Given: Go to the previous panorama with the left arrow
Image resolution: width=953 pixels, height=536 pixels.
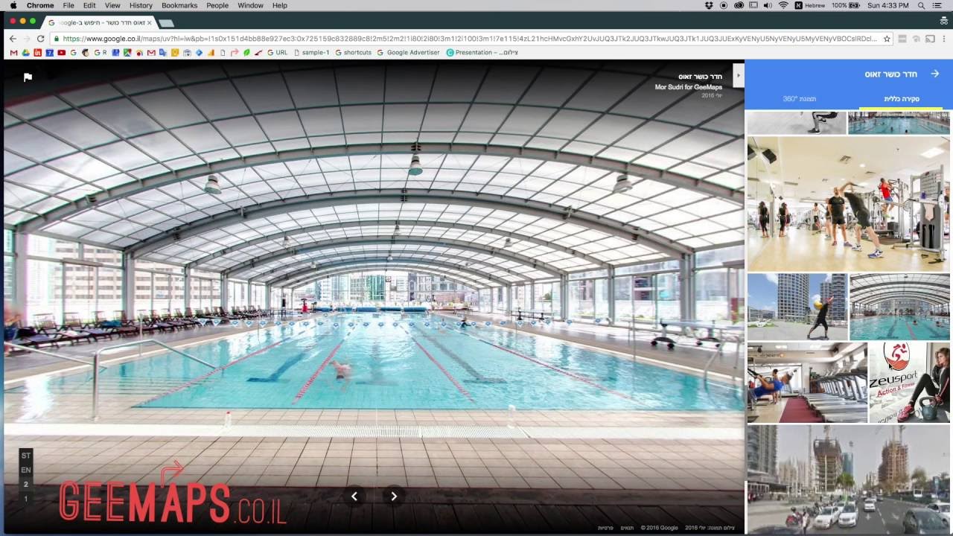Looking at the screenshot, I should (x=354, y=497).
